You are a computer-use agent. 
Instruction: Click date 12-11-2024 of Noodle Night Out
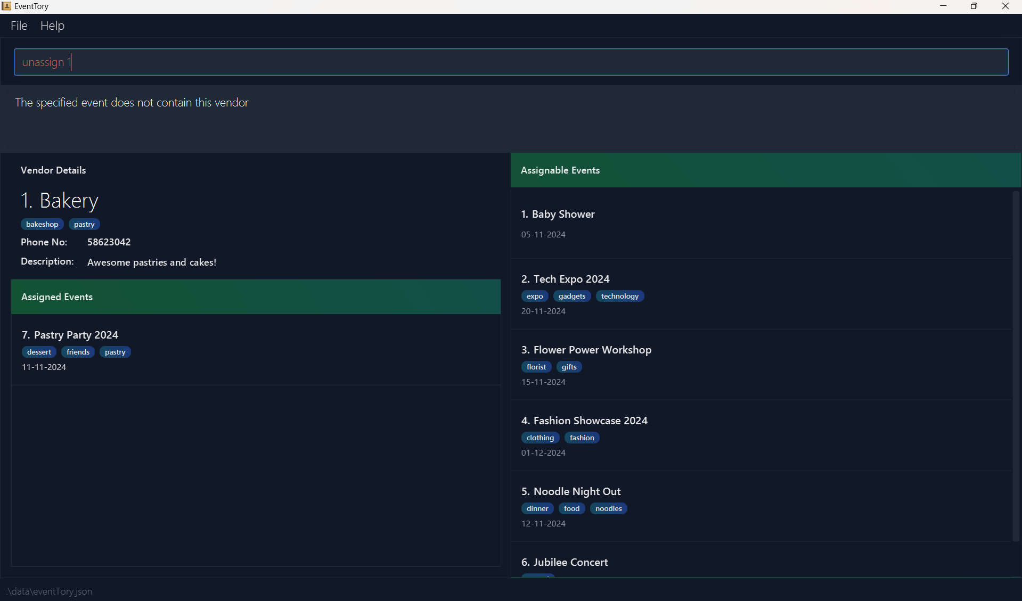pyautogui.click(x=543, y=524)
